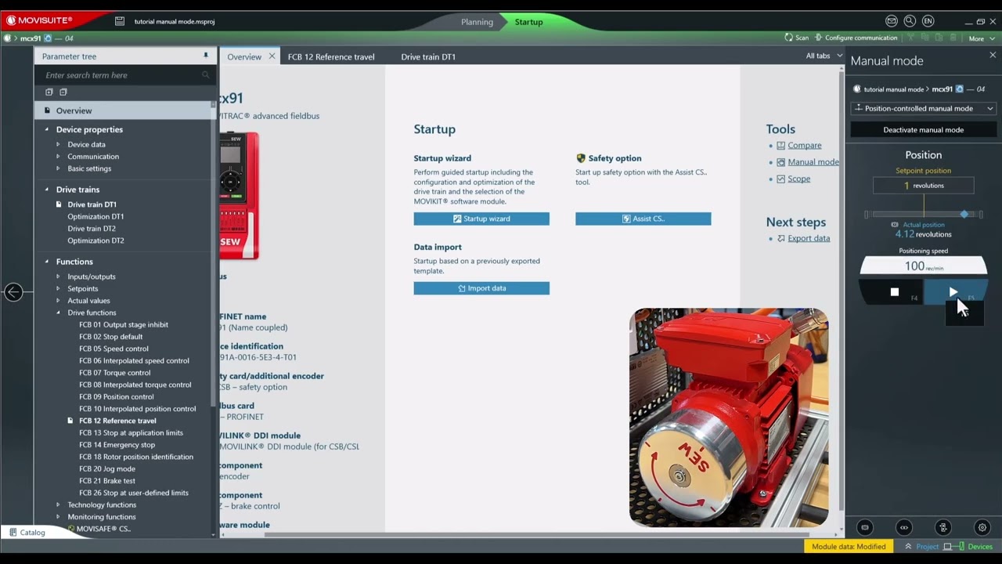Click the Scan devices icon
Screen dimensions: 1002x564
(789, 38)
